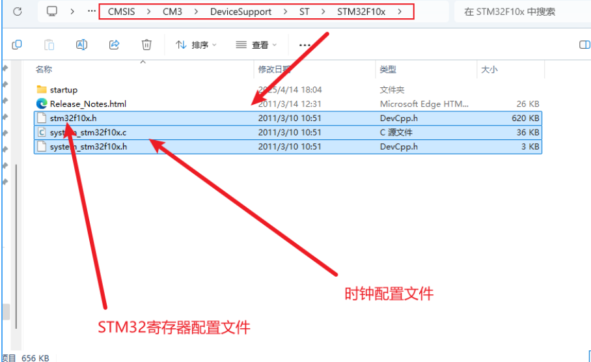Click the 2011/3/14 12:31 date cell
This screenshot has height=362, width=591.
coord(290,104)
